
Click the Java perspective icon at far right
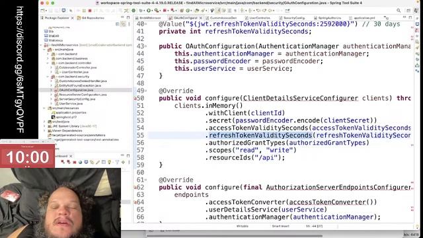point(416,11)
